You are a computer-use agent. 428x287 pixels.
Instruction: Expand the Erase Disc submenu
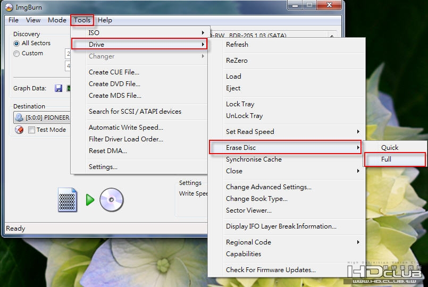(286, 147)
